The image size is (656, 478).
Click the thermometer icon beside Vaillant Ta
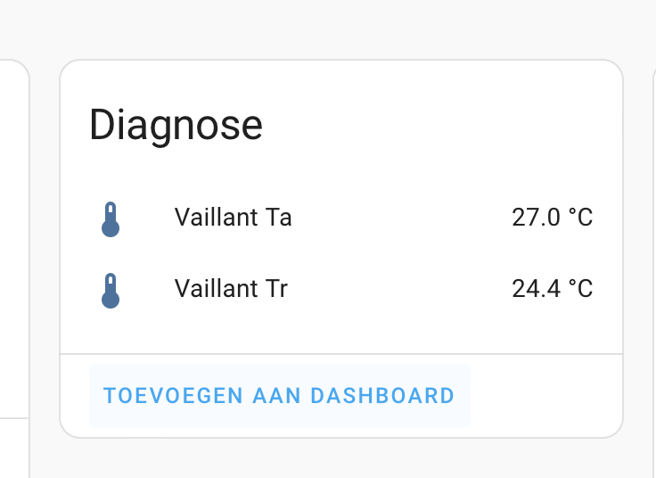(111, 218)
